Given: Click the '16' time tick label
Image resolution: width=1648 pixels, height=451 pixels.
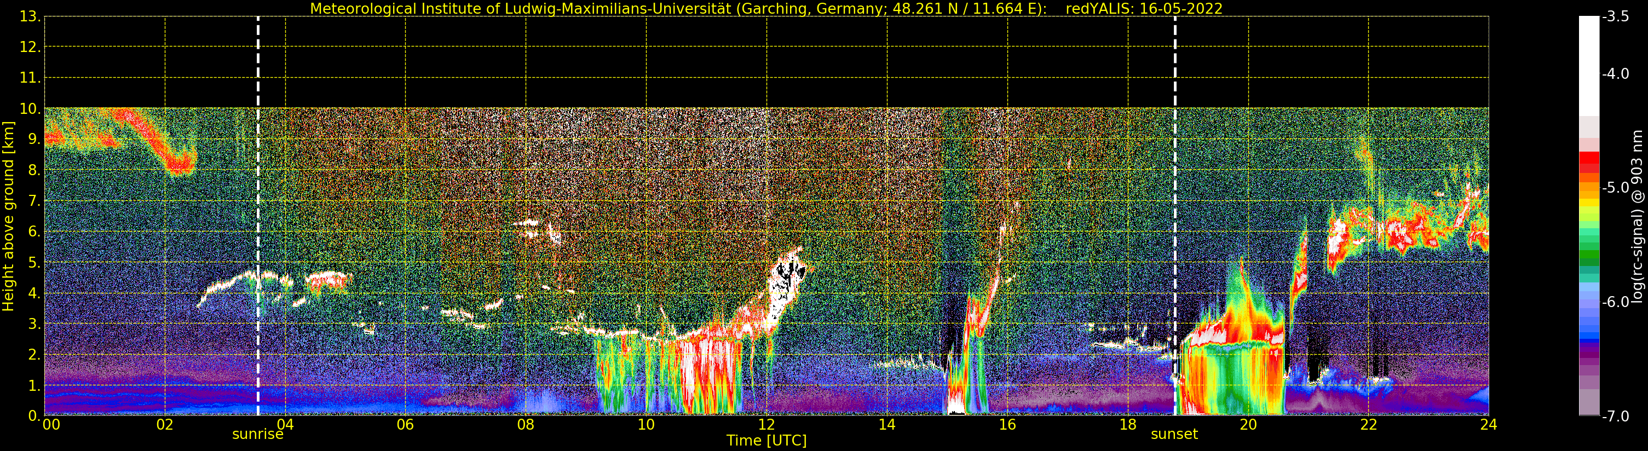Looking at the screenshot, I should (1007, 425).
